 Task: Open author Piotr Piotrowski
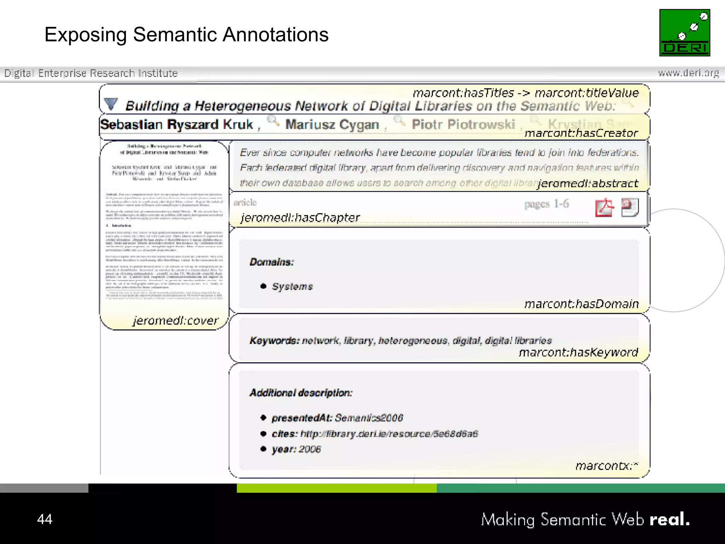coord(463,124)
